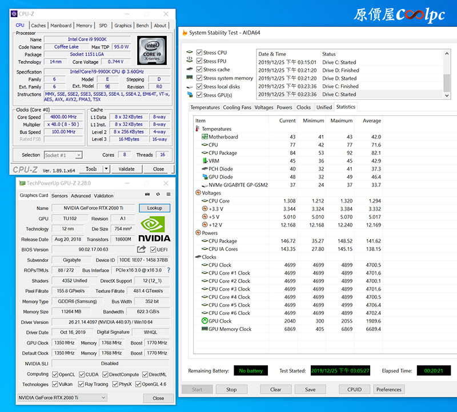Click Temperatures thermometer group icon
Screen dimensions: 457x412
tap(198, 129)
